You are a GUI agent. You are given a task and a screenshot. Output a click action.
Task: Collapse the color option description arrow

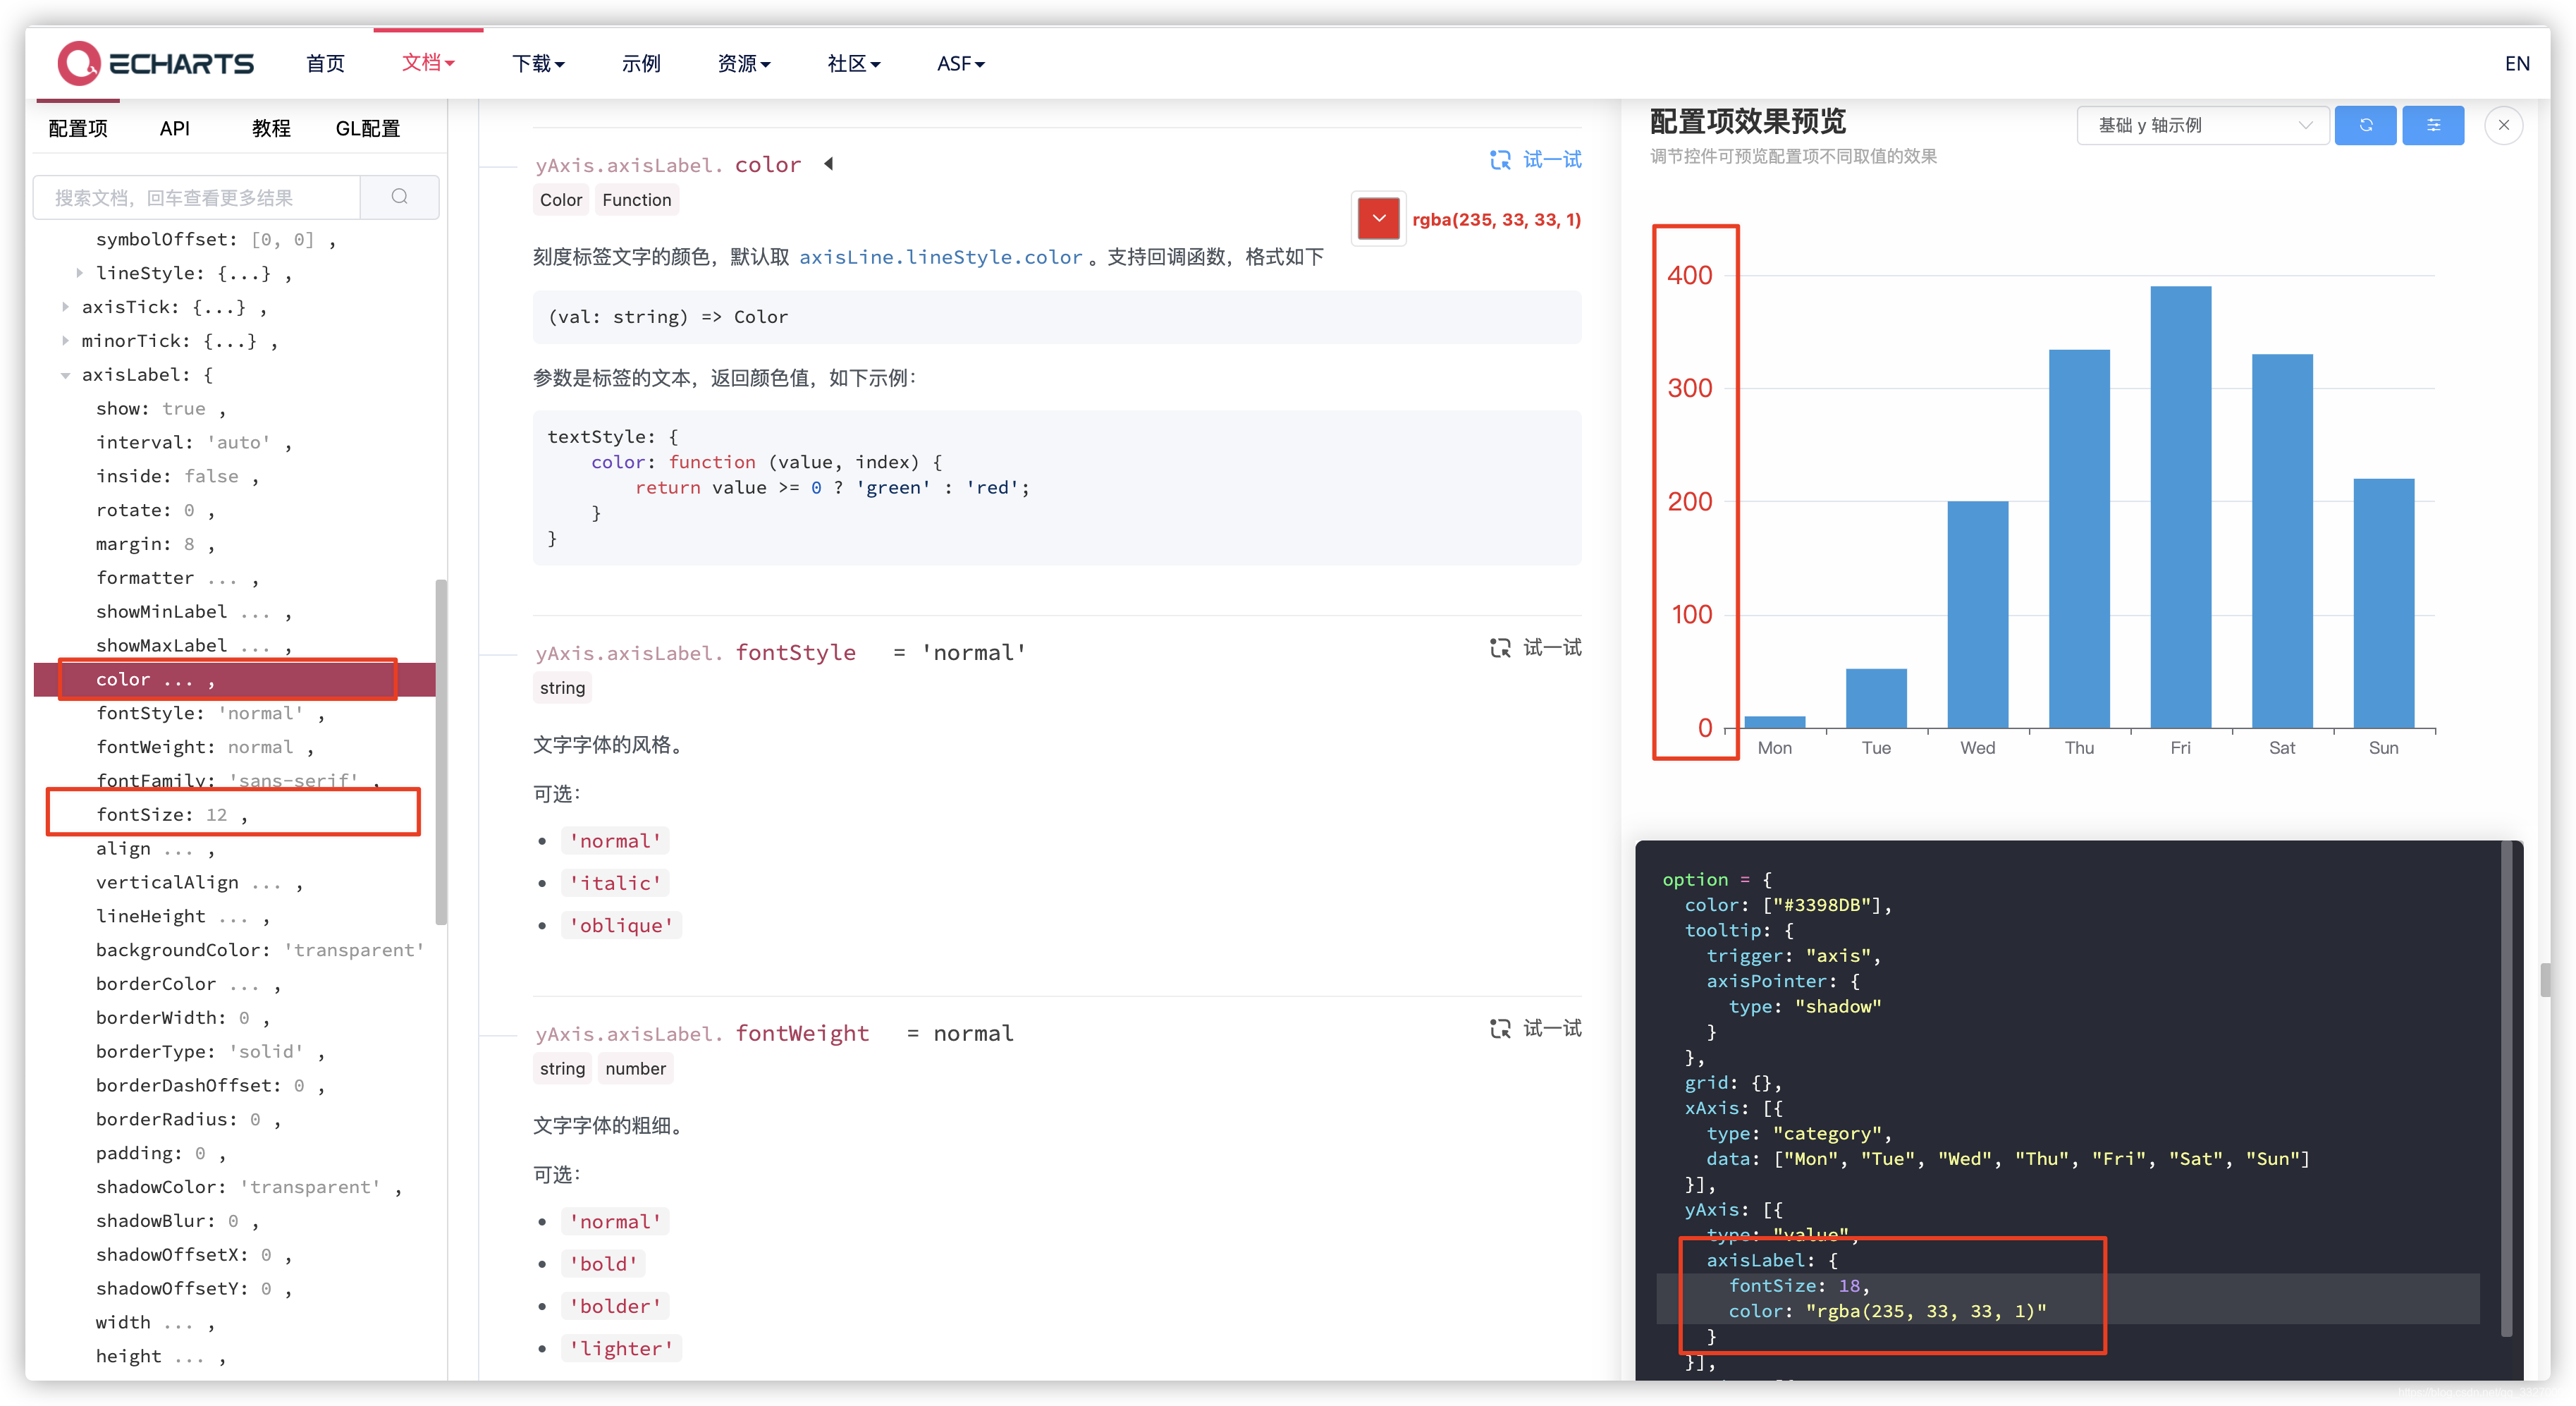(828, 164)
